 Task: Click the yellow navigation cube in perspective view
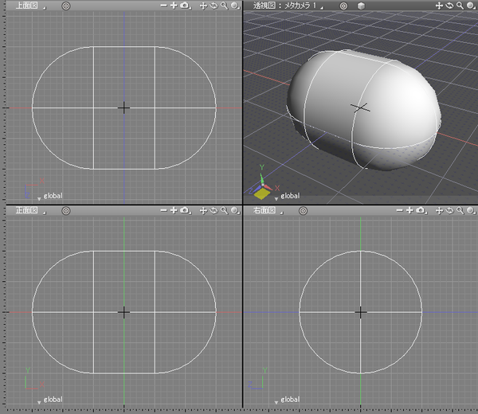tap(262, 193)
